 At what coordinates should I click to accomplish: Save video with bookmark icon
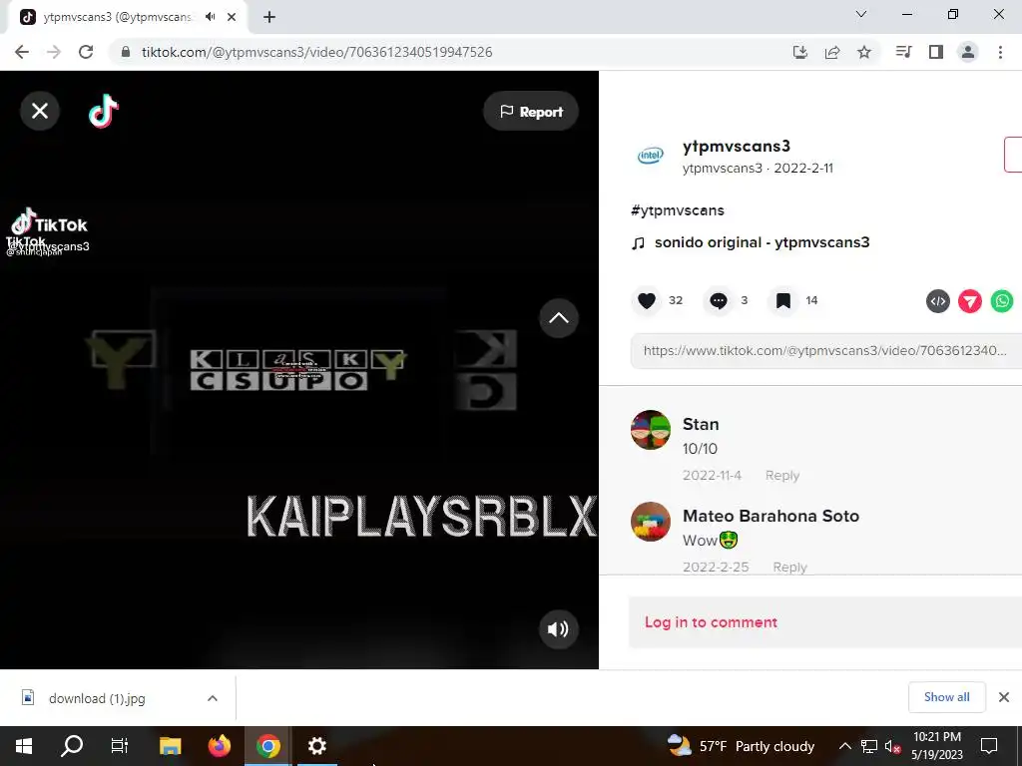[782, 300]
